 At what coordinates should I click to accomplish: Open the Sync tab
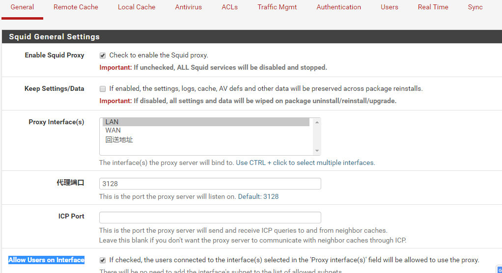tap(475, 7)
